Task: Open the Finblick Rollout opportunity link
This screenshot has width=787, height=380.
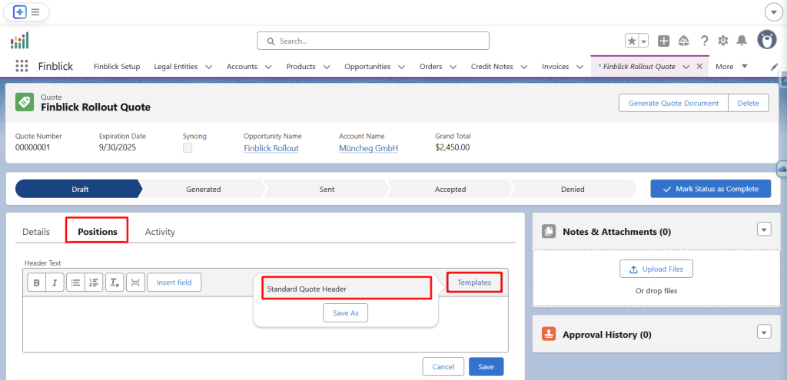Action: click(x=271, y=148)
